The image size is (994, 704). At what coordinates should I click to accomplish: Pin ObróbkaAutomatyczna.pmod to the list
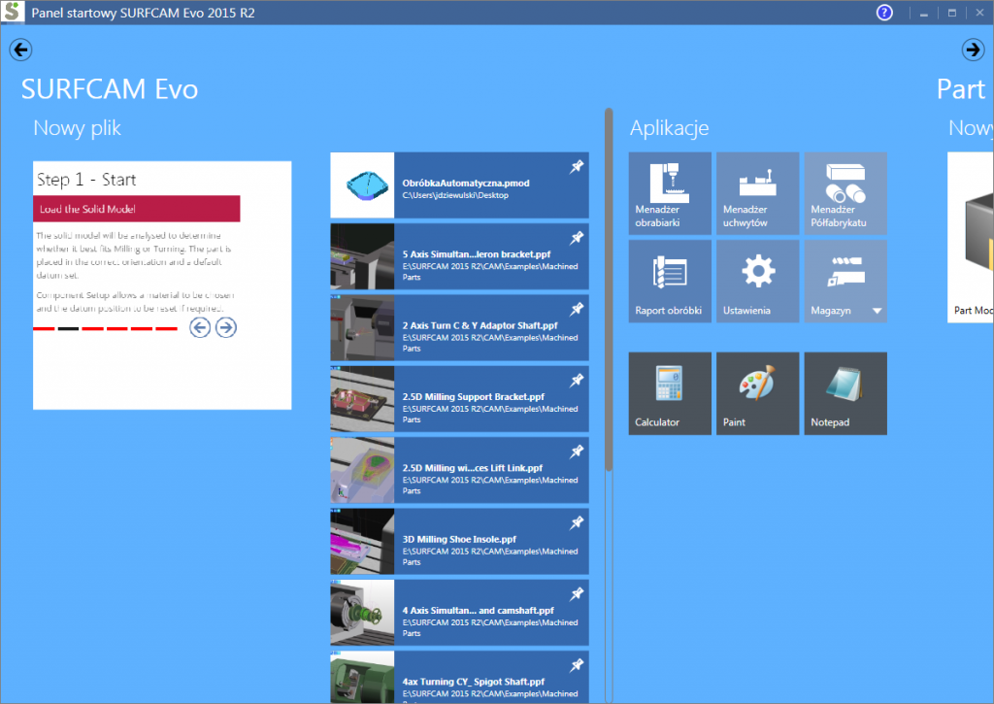pos(577,167)
